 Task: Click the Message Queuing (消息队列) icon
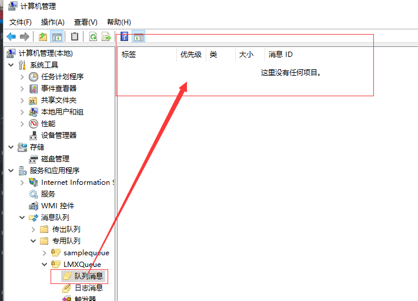34,218
